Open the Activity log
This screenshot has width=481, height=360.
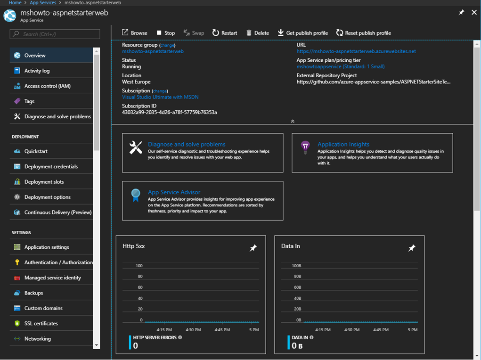click(x=51, y=71)
